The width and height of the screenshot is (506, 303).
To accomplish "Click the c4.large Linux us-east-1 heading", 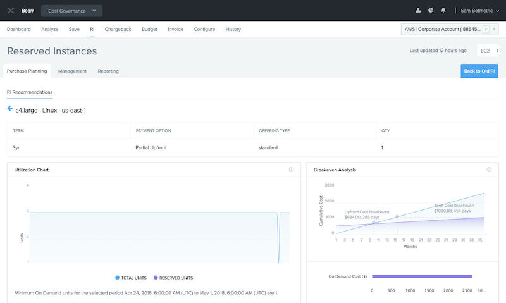I will (x=51, y=110).
